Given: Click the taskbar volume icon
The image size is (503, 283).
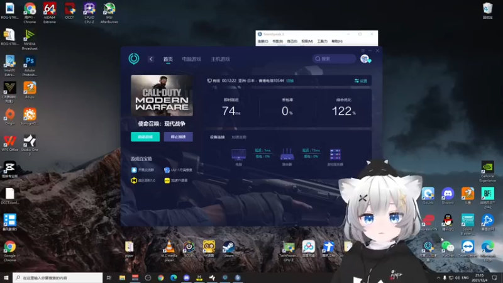Looking at the screenshot, I should tap(457, 277).
